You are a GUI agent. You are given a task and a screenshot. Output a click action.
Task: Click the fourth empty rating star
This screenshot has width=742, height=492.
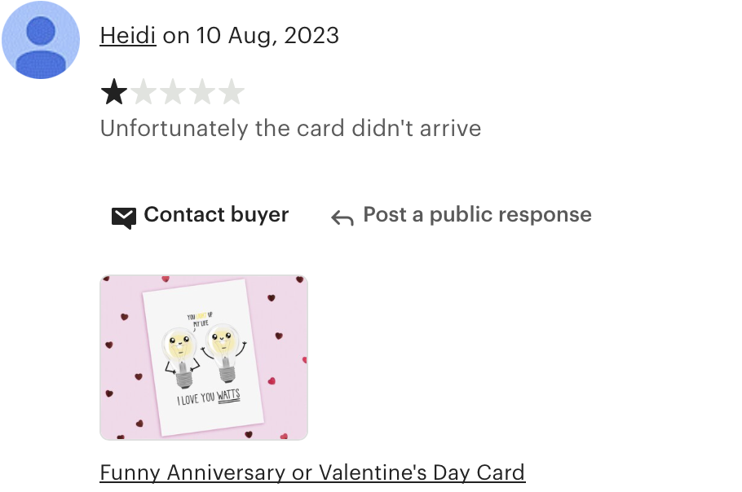click(202, 92)
